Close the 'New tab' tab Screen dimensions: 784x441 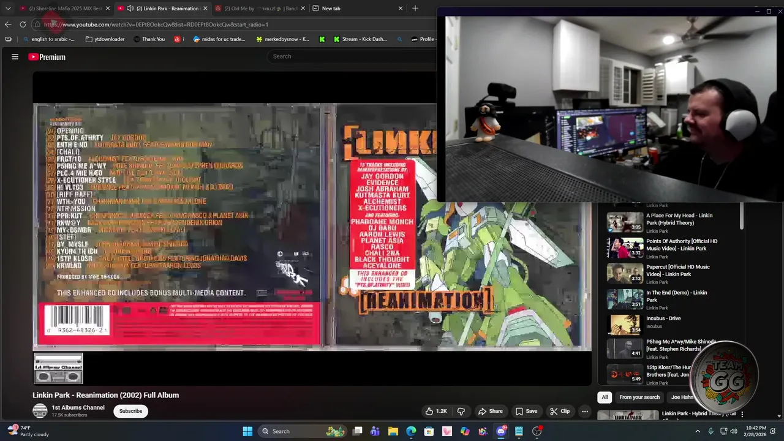[x=401, y=9]
